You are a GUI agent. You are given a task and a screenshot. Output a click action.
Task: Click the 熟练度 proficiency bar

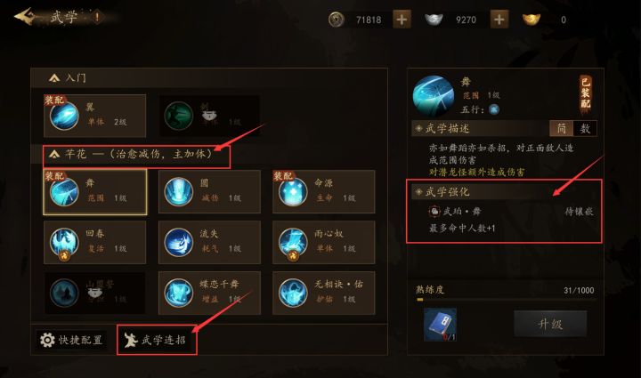click(506, 299)
